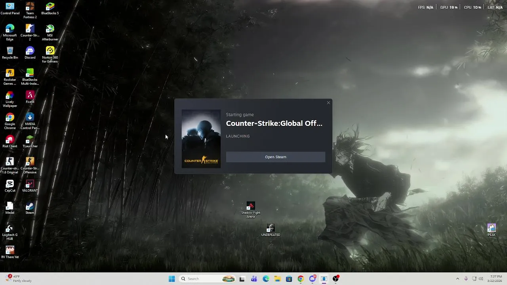This screenshot has width=507, height=285.
Task: Select Counter-Strike Global Offensive desktop shortcut
Action: click(x=30, y=165)
